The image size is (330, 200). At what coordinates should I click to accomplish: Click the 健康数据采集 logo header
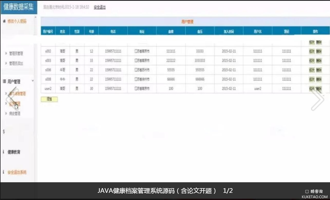pos(19,7)
